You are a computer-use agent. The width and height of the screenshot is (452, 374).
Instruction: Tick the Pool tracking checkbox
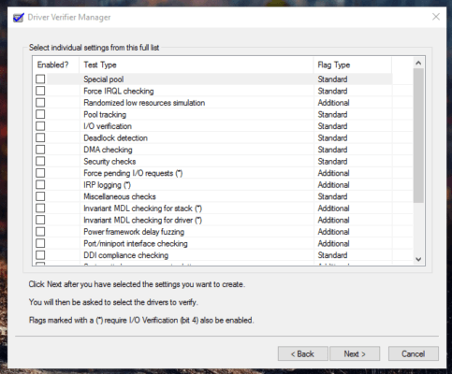pos(40,114)
